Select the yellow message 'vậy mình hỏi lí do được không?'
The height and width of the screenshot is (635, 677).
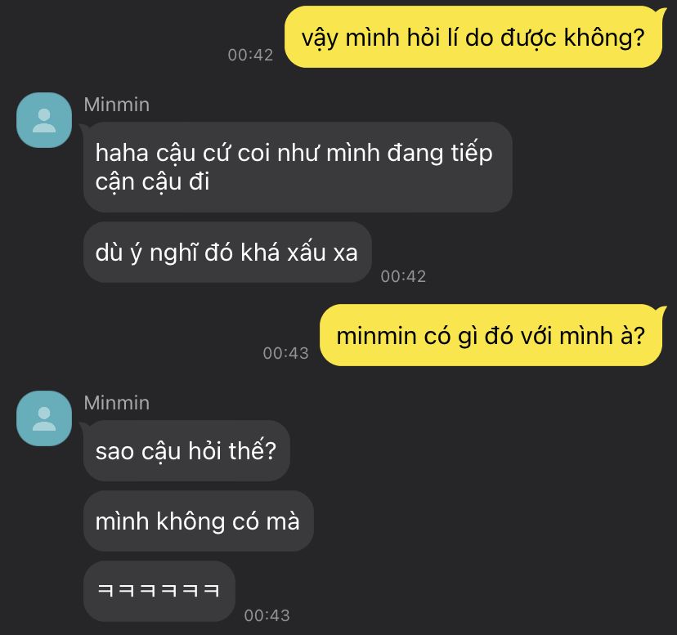tap(473, 37)
